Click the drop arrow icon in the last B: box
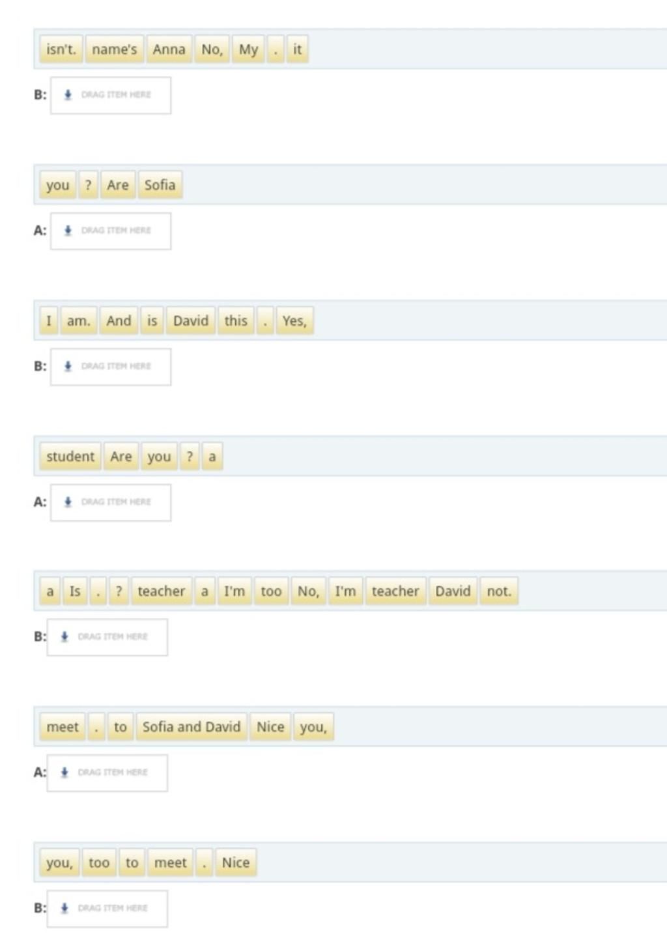 (64, 907)
